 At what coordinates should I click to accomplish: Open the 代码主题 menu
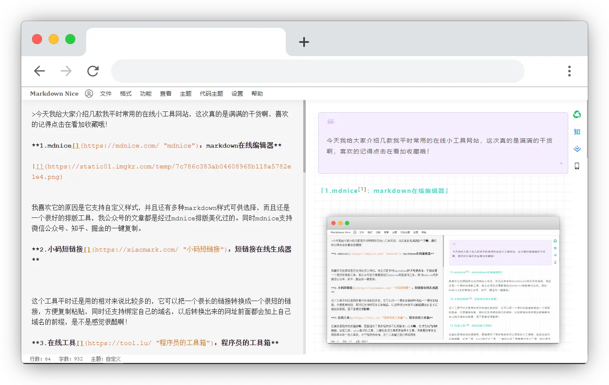(211, 94)
